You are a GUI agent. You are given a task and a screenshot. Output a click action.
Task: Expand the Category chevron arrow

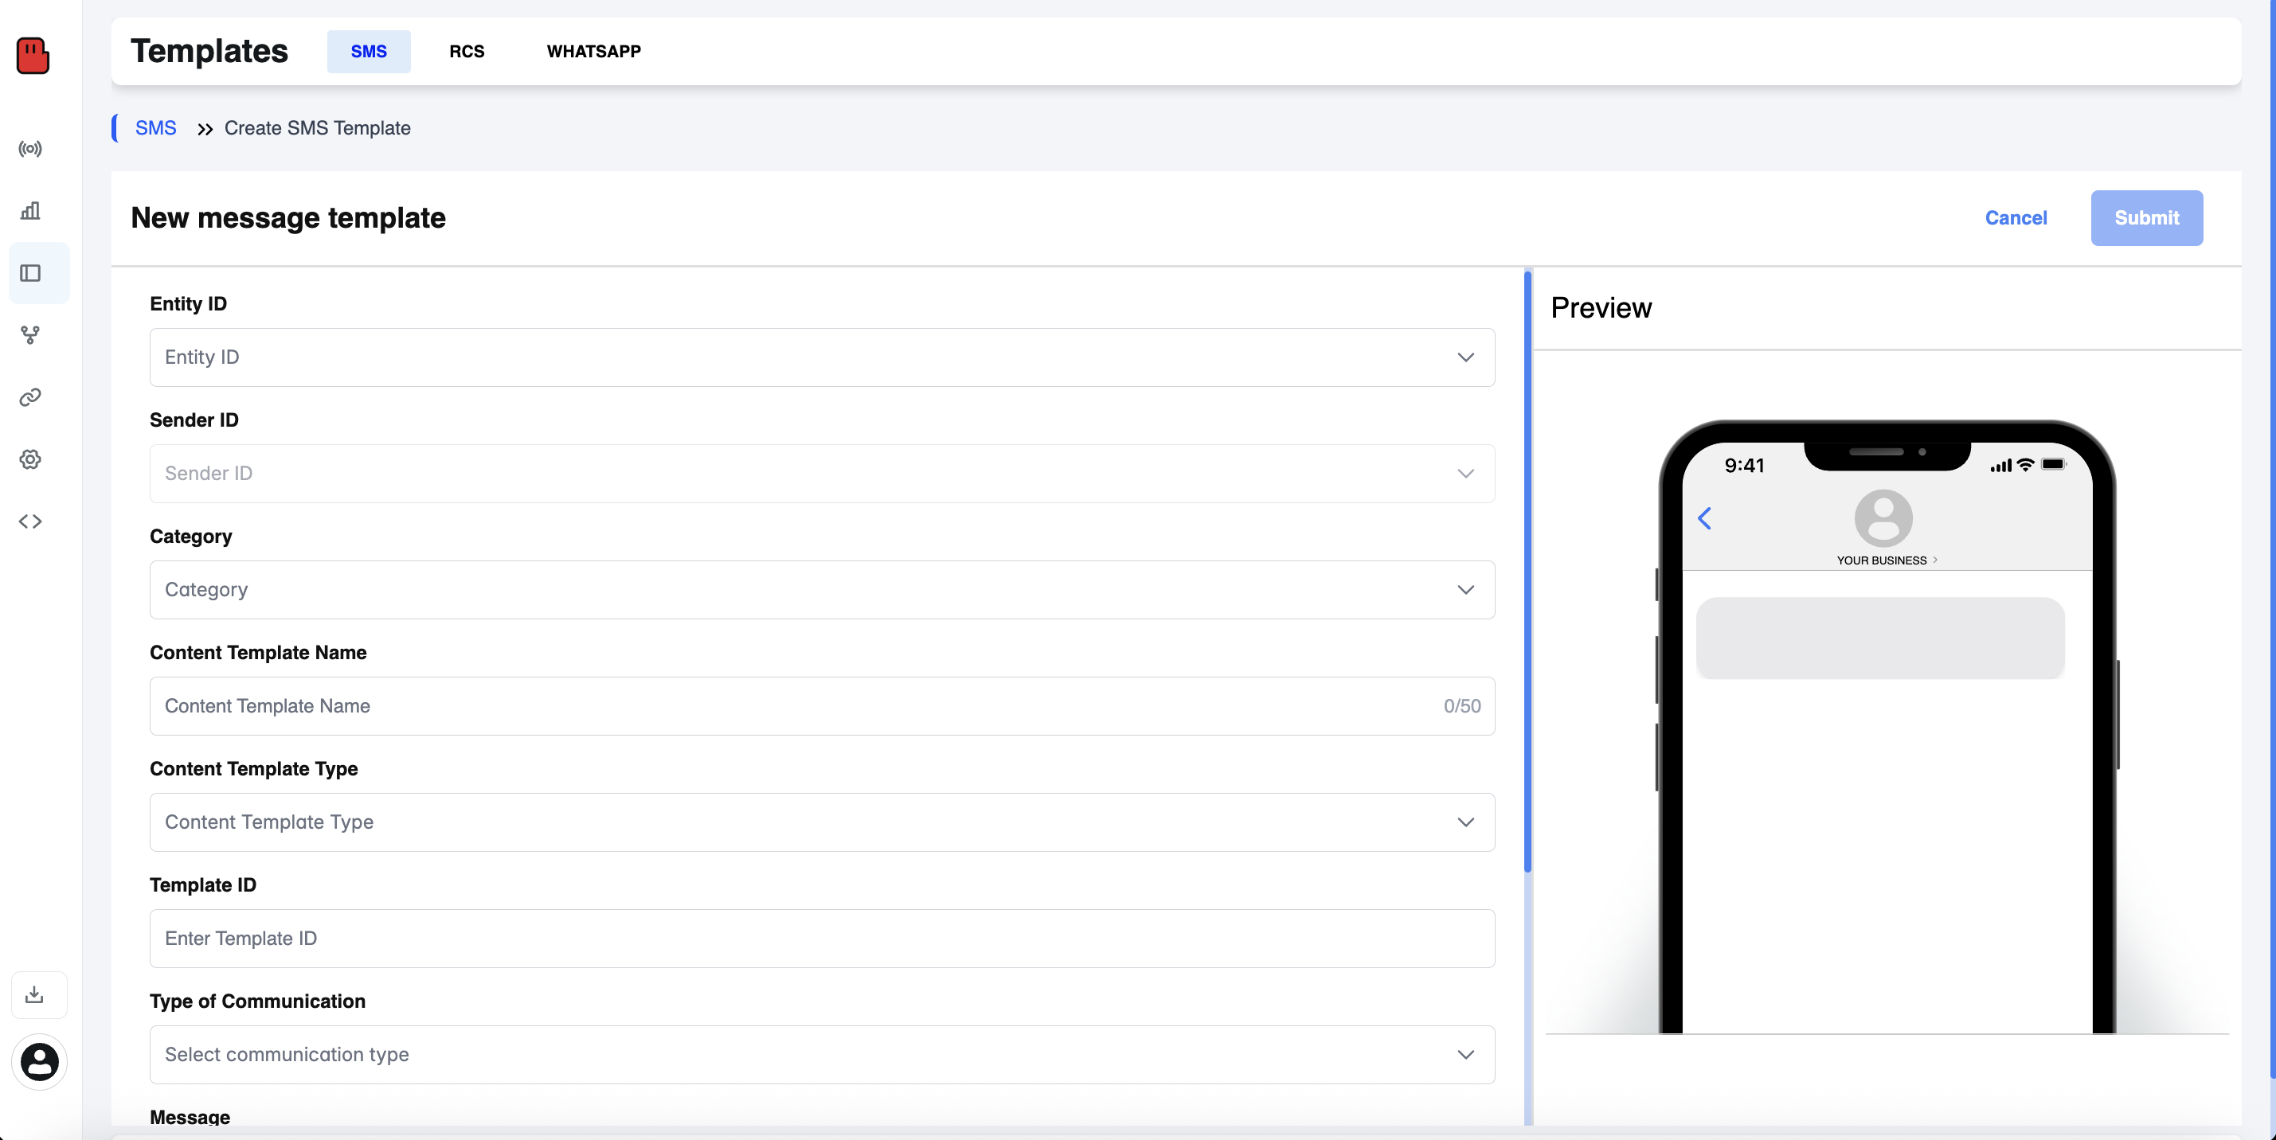click(1466, 590)
